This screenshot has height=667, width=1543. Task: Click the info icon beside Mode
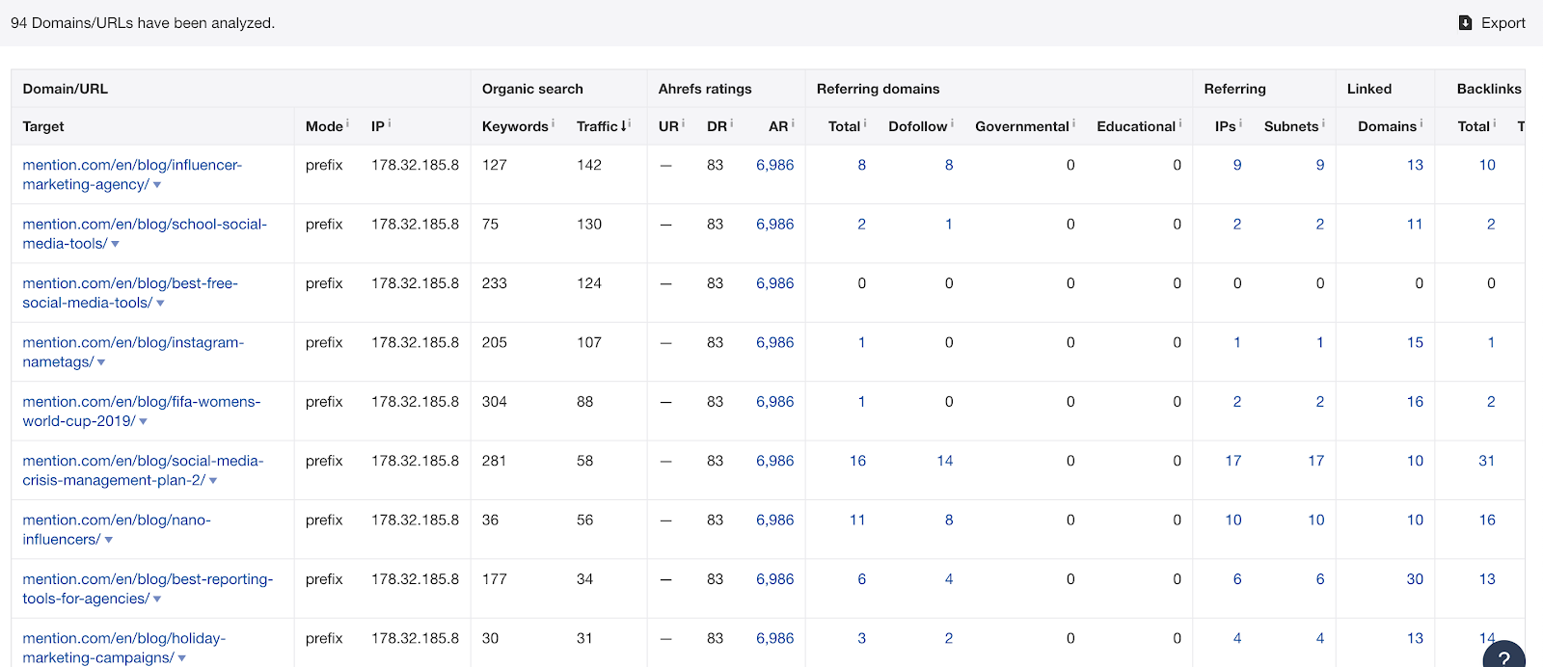coord(348,123)
